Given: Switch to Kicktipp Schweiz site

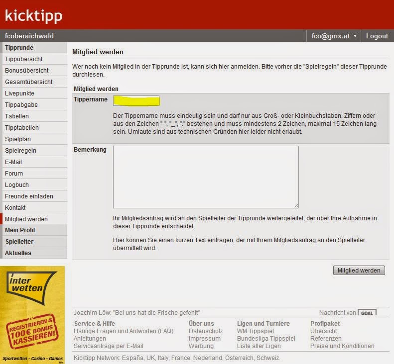Looking at the screenshot, I should point(268,358).
